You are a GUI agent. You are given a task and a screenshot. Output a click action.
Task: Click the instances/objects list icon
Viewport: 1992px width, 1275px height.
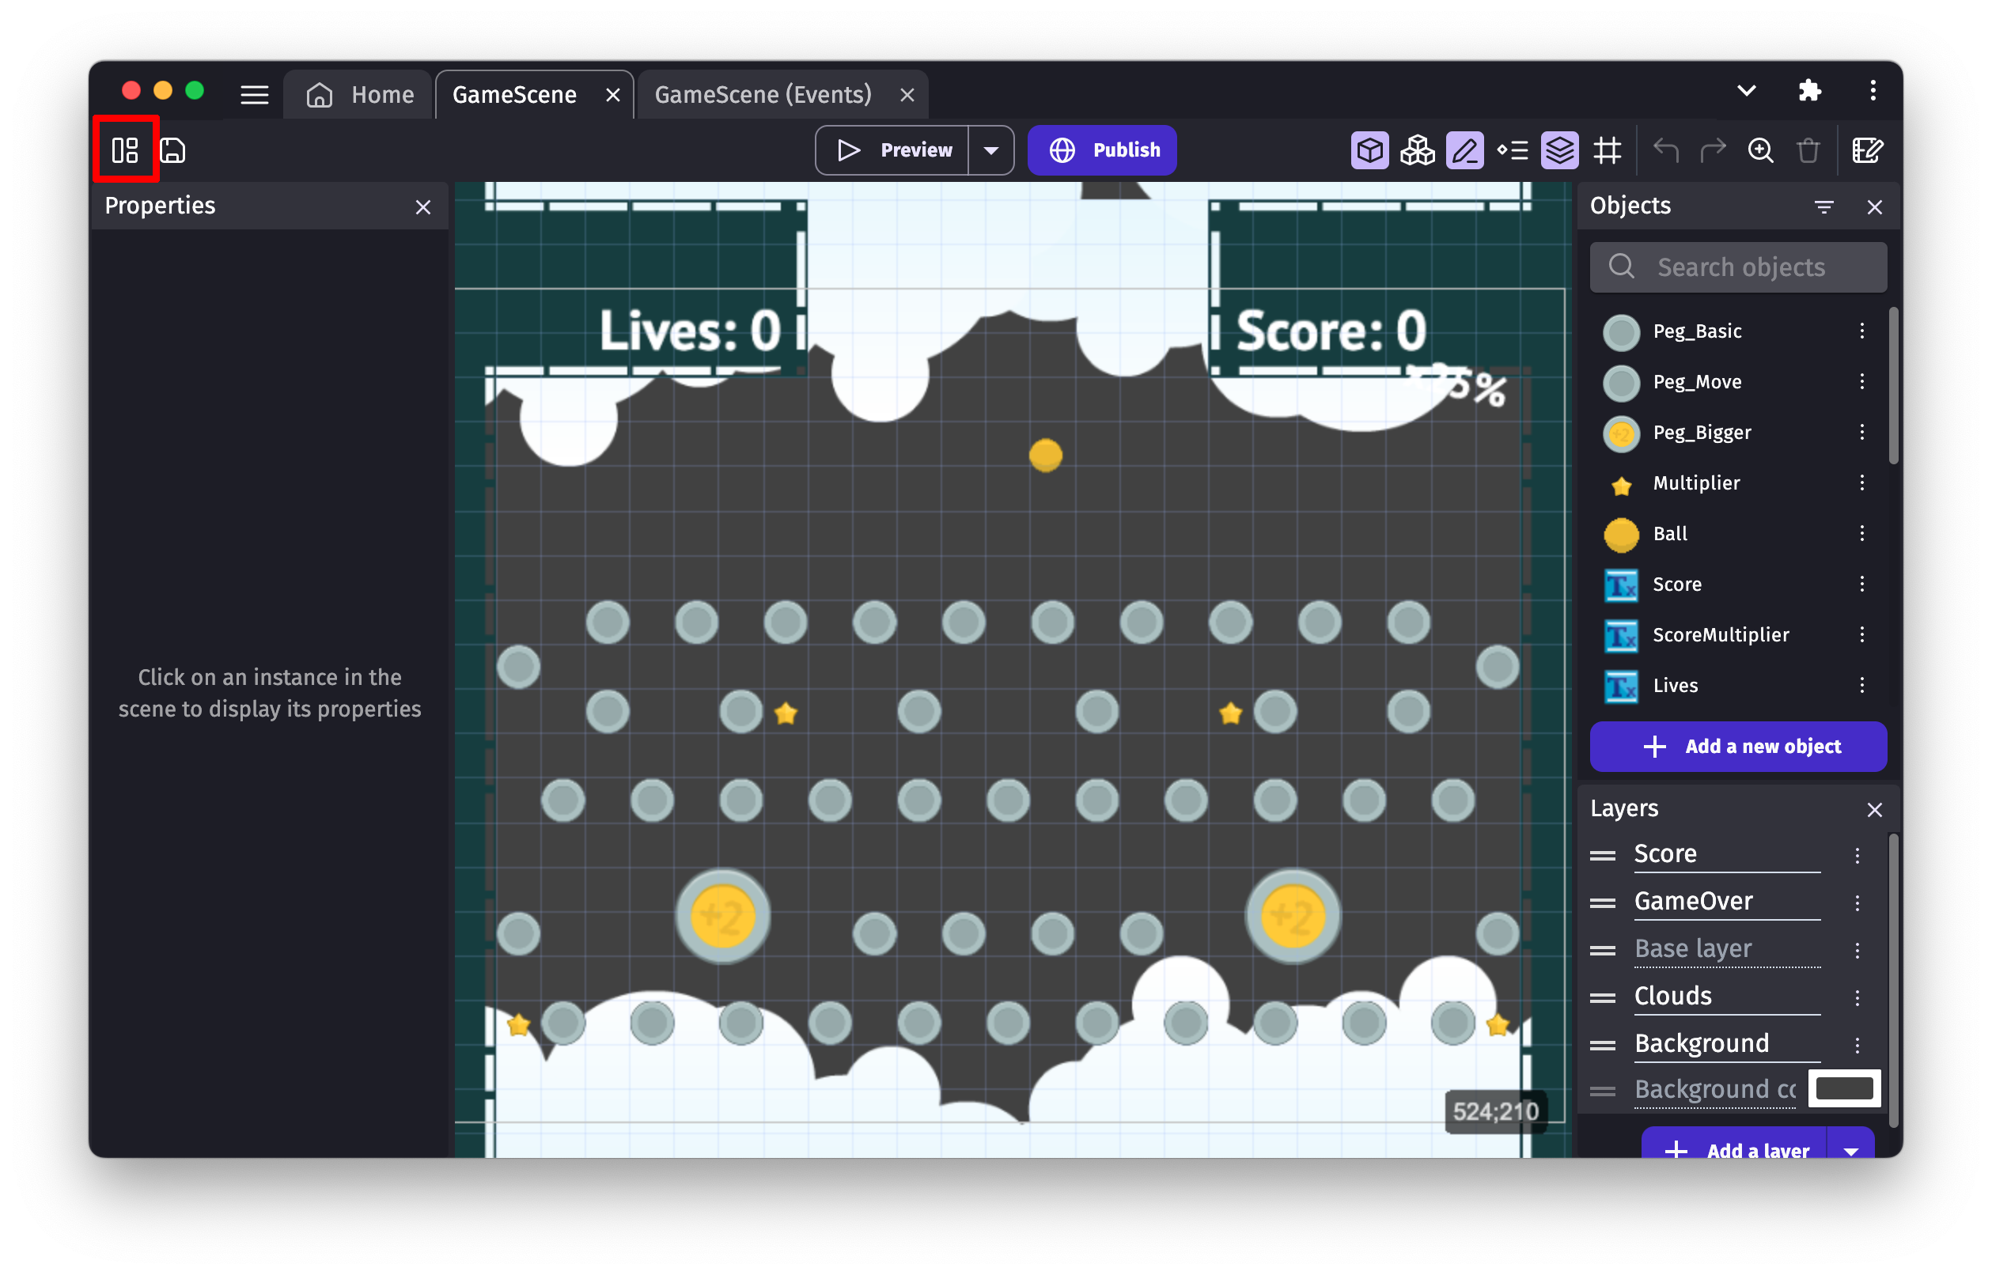point(127,151)
